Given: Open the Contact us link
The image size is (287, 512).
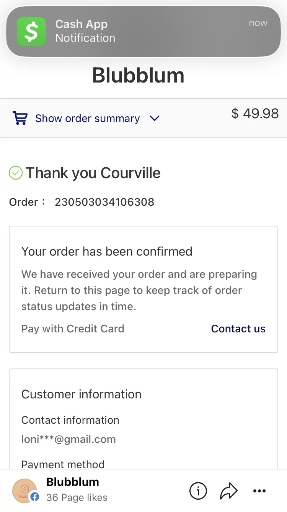Looking at the screenshot, I should point(238,329).
